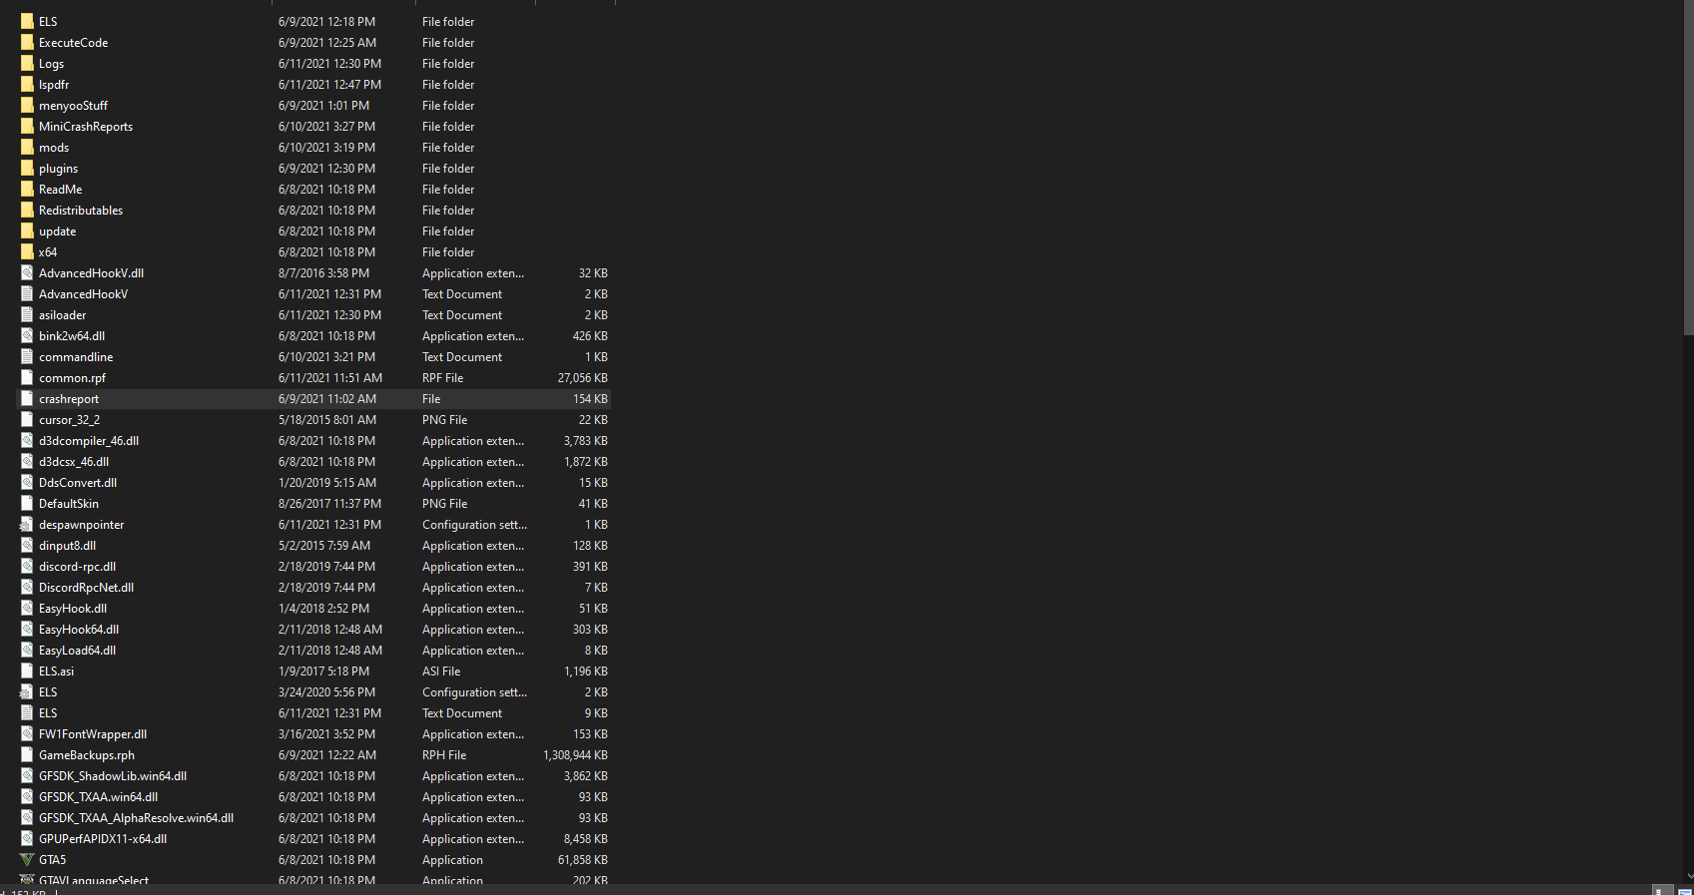Select the EasyHook.dll file icon

pyautogui.click(x=27, y=608)
